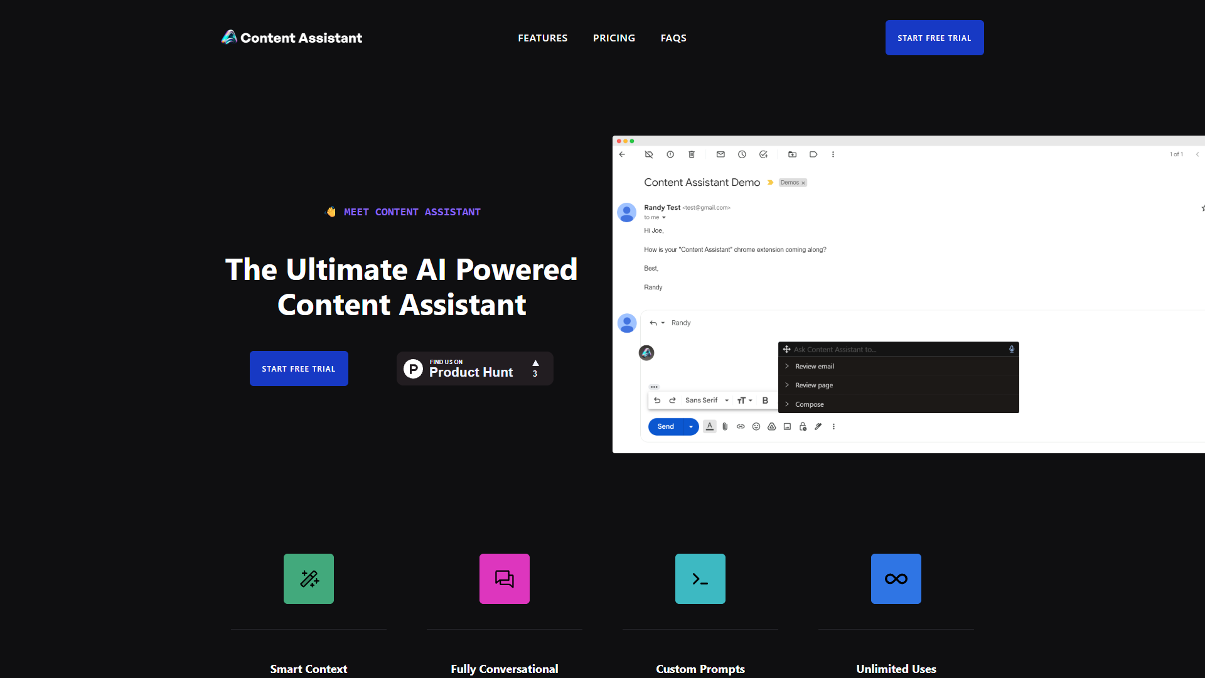1205x678 pixels.
Task: Click the mark as unread envelope icon
Action: tap(720, 154)
